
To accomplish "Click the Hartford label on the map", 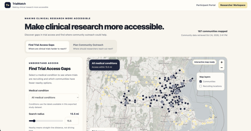I will point(123,119).
